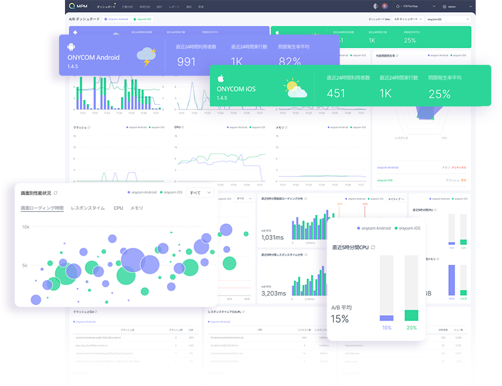Toggle onycom iOS legend in 画面別性能状況 panel

[x=171, y=192]
